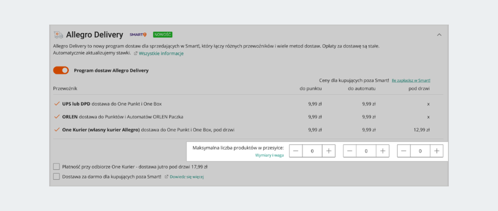Image resolution: width=498 pixels, height=211 pixels.
Task: Click the checkmark beside One Kurier
Action: pos(57,130)
